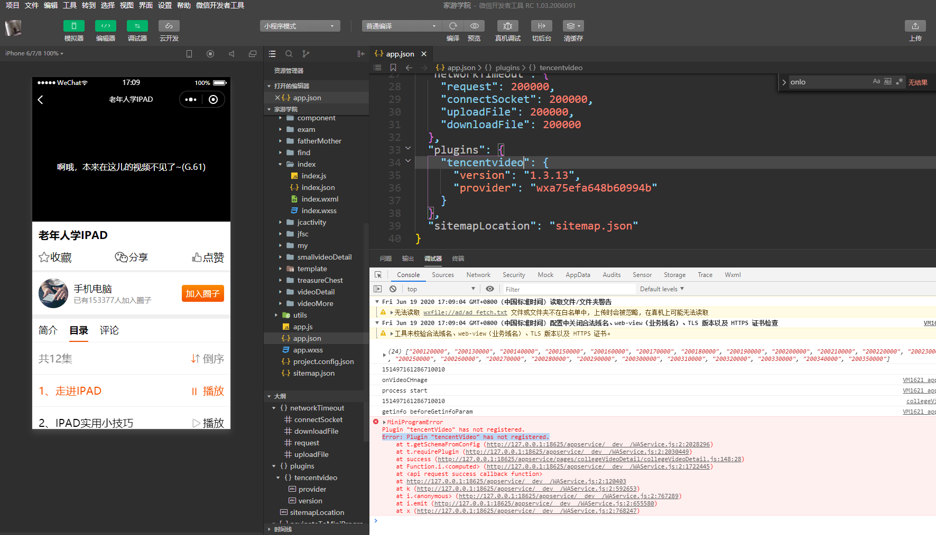This screenshot has height=535, width=936.
Task: Toggle the console sidebar
Action: [x=377, y=289]
